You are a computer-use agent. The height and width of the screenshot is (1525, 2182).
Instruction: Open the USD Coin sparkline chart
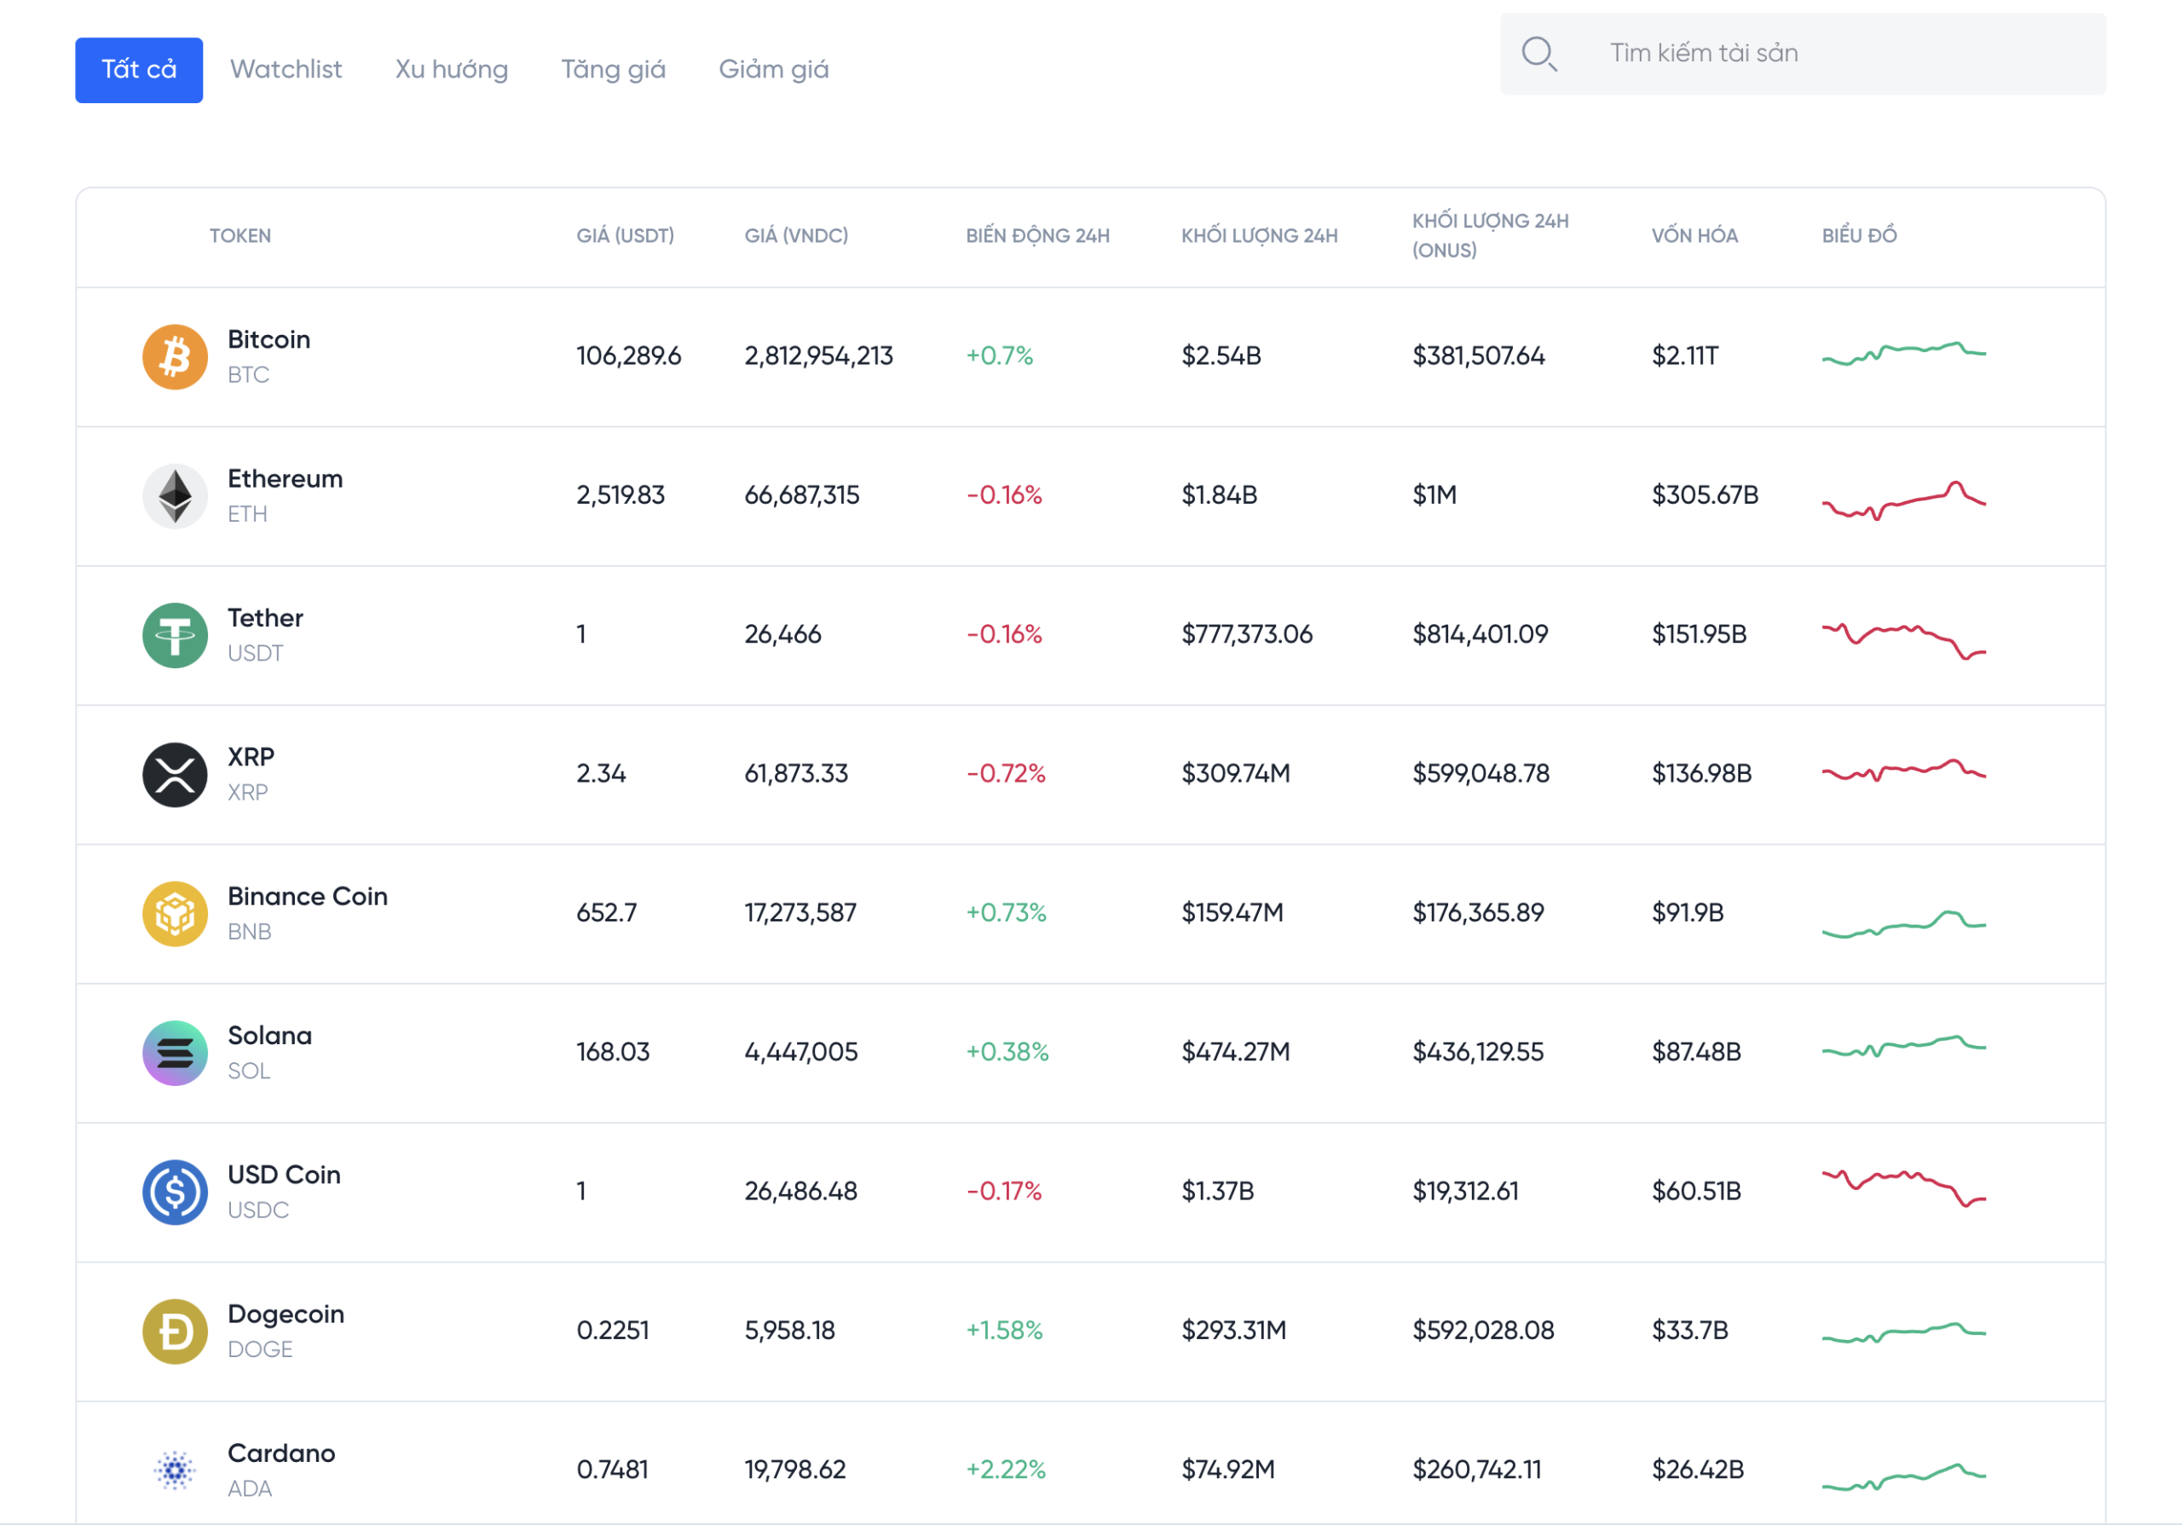(x=1903, y=1187)
